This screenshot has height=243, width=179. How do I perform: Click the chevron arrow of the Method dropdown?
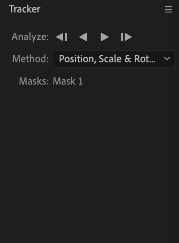(x=167, y=59)
